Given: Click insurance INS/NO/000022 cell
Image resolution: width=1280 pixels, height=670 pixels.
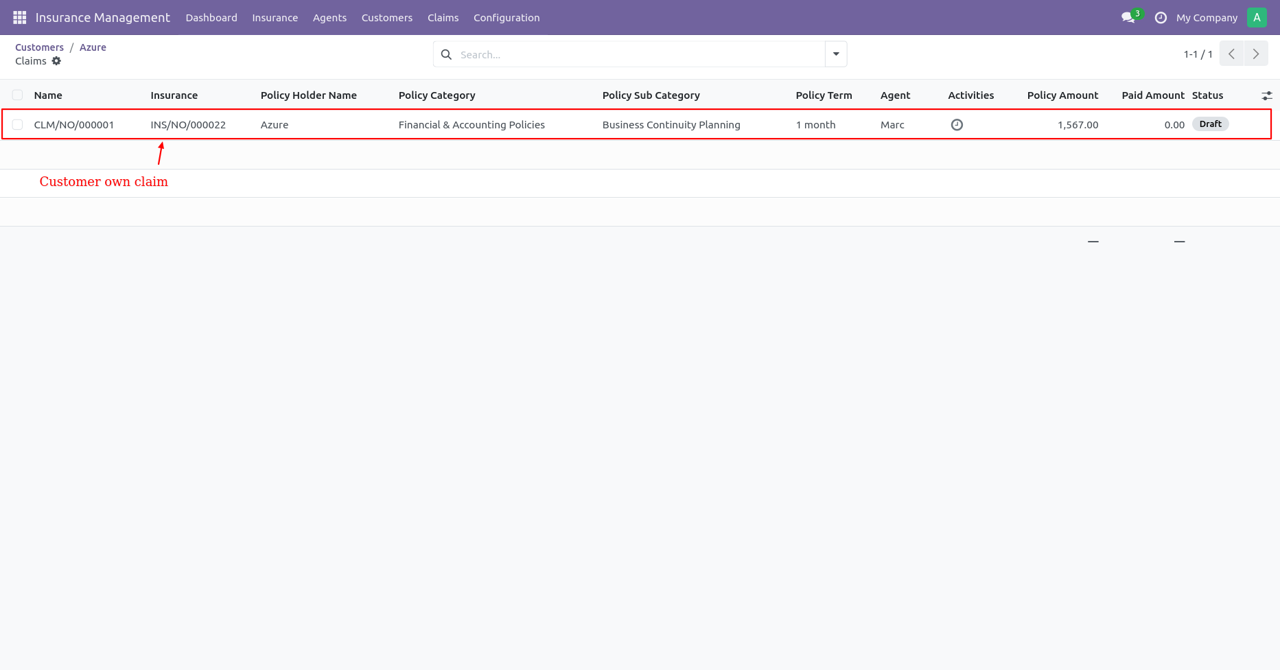Looking at the screenshot, I should 188,125.
